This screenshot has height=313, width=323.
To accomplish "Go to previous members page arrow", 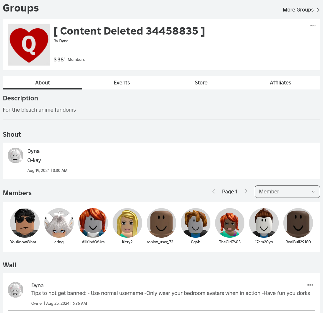I will [x=214, y=192].
